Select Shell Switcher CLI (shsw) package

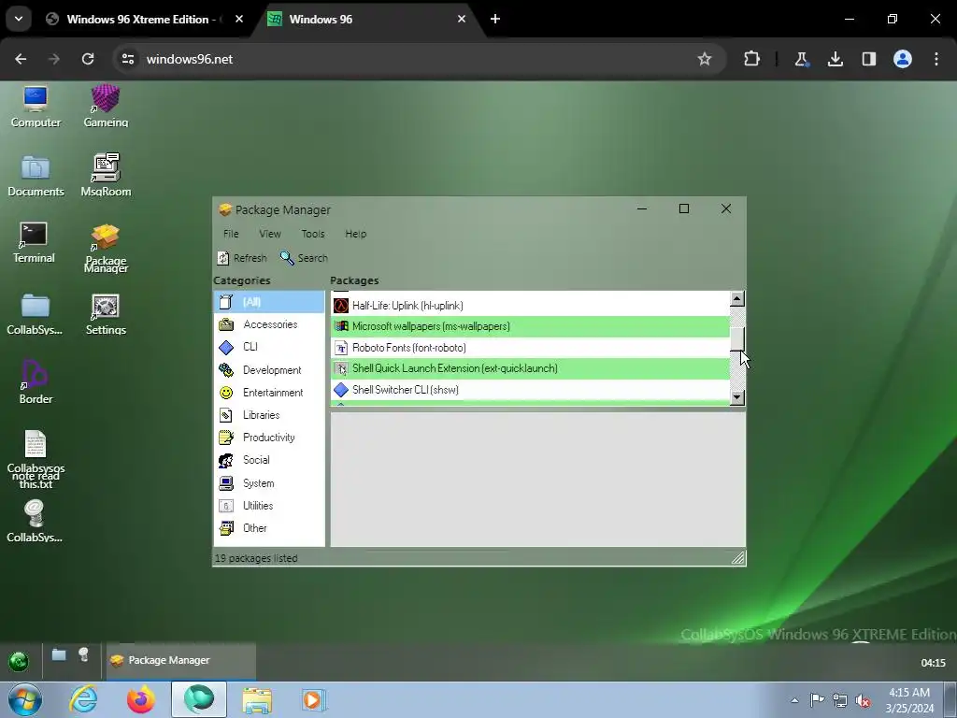pyautogui.click(x=530, y=390)
